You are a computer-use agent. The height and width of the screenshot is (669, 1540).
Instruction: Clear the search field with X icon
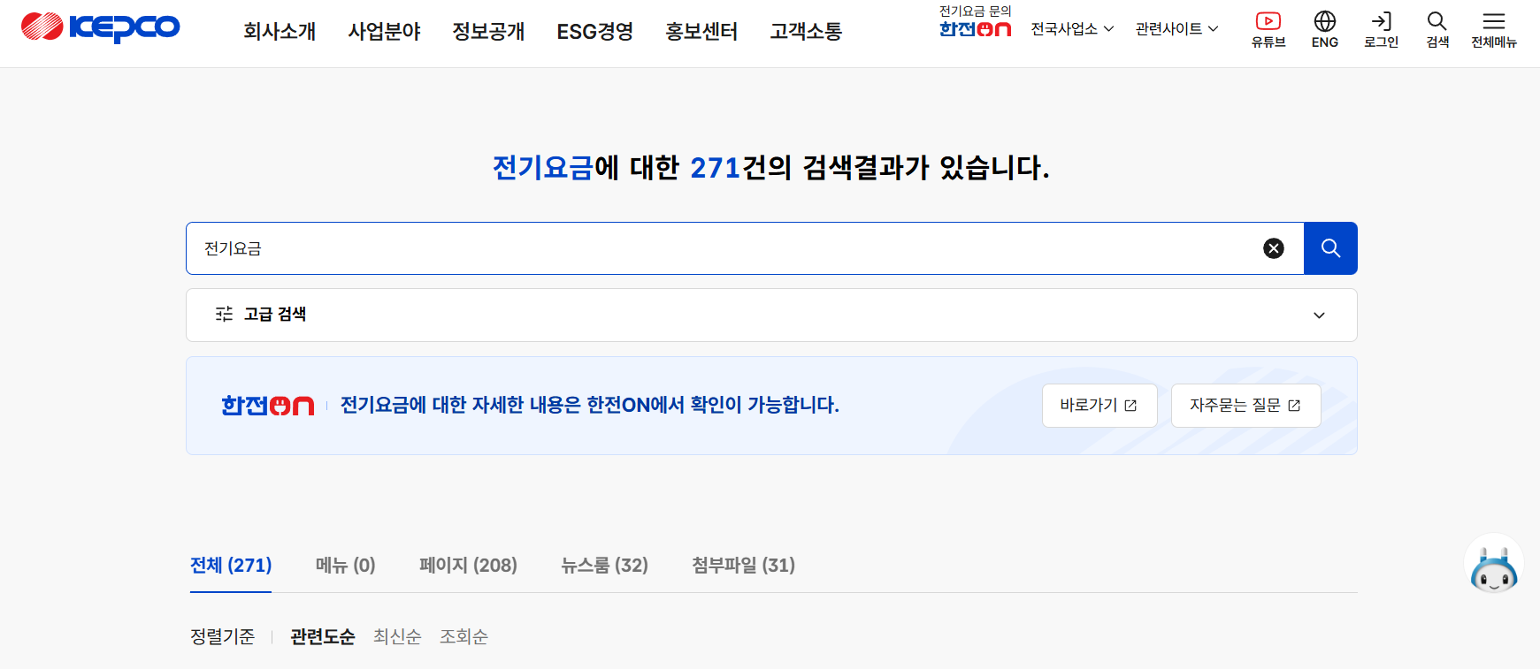[x=1274, y=248]
